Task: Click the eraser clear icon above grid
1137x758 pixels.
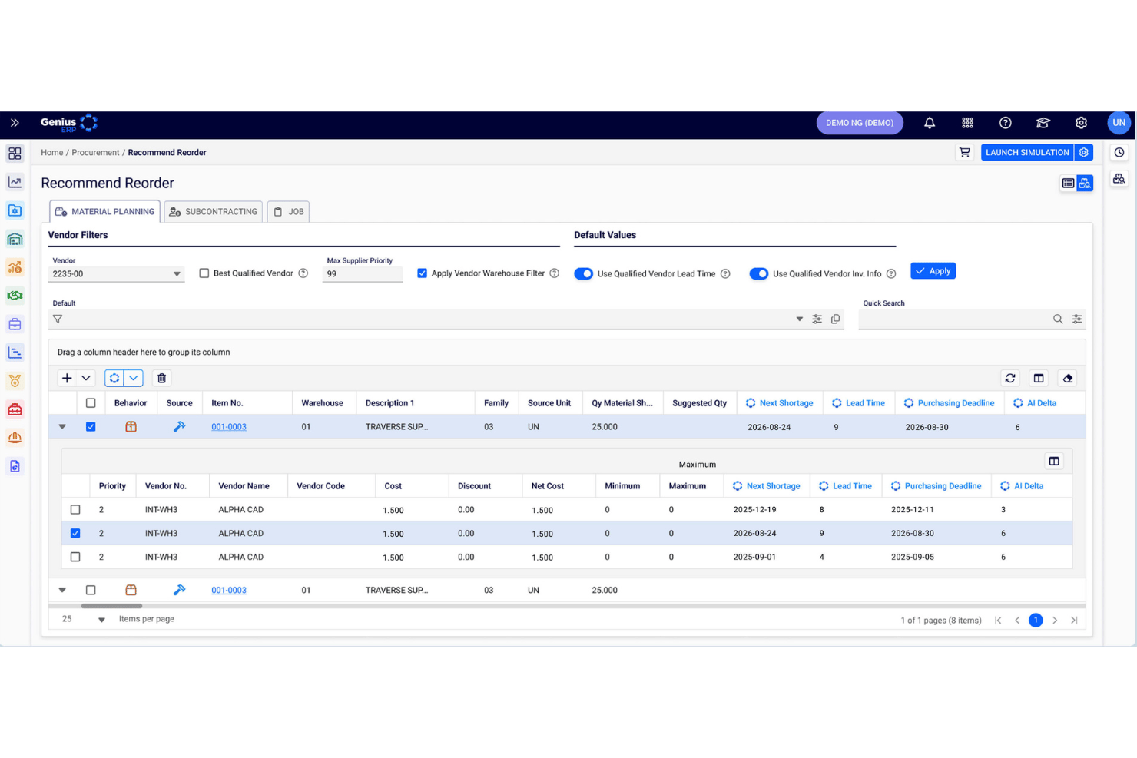Action: coord(1067,378)
